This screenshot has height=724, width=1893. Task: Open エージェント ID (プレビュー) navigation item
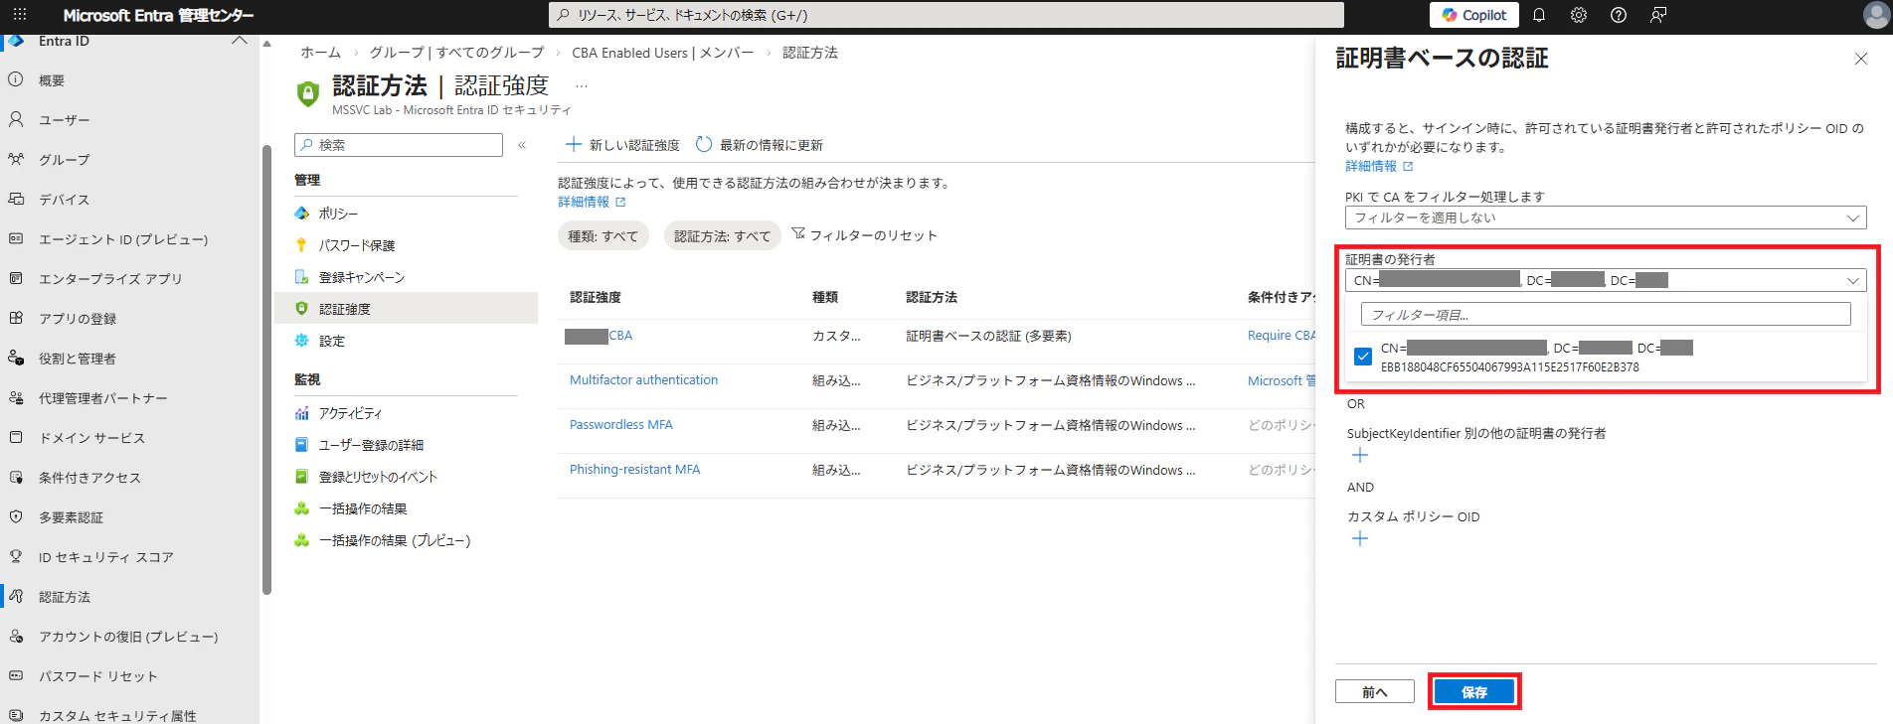click(x=123, y=239)
